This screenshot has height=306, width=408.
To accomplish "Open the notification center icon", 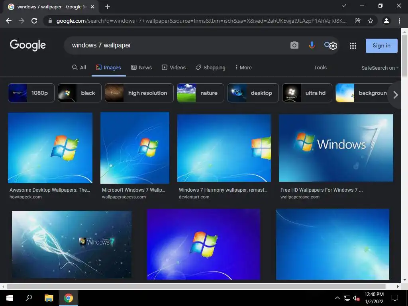I will pyautogui.click(x=395, y=298).
